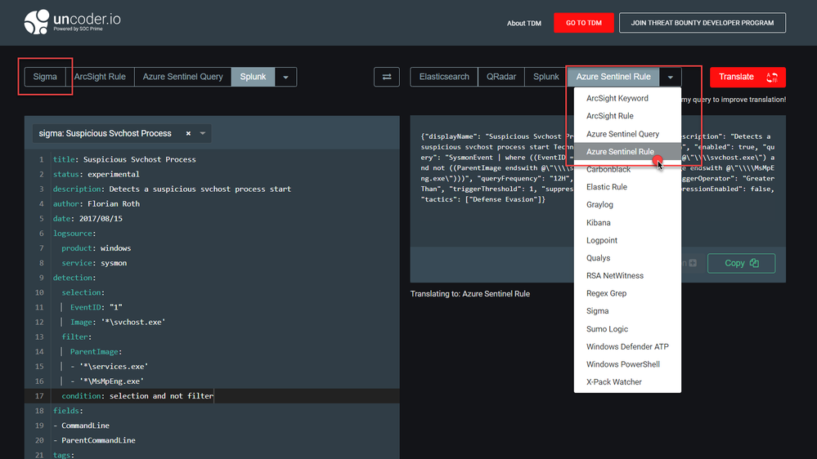This screenshot has width=817, height=459.
Task: Choose Sigma from dropdown list
Action: click(x=627, y=311)
